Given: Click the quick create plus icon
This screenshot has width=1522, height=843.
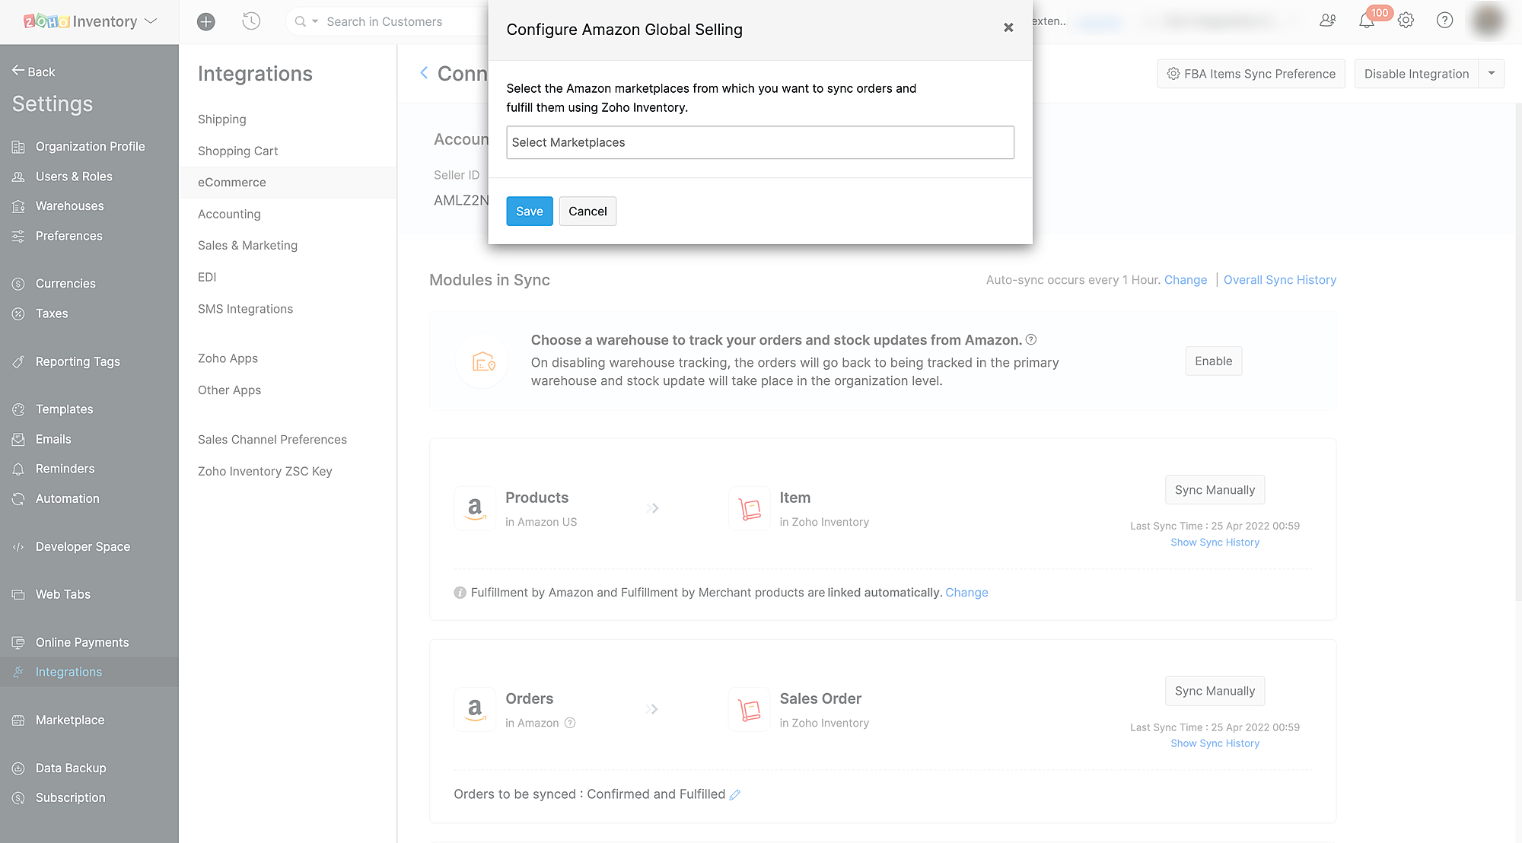Looking at the screenshot, I should pyautogui.click(x=205, y=22).
